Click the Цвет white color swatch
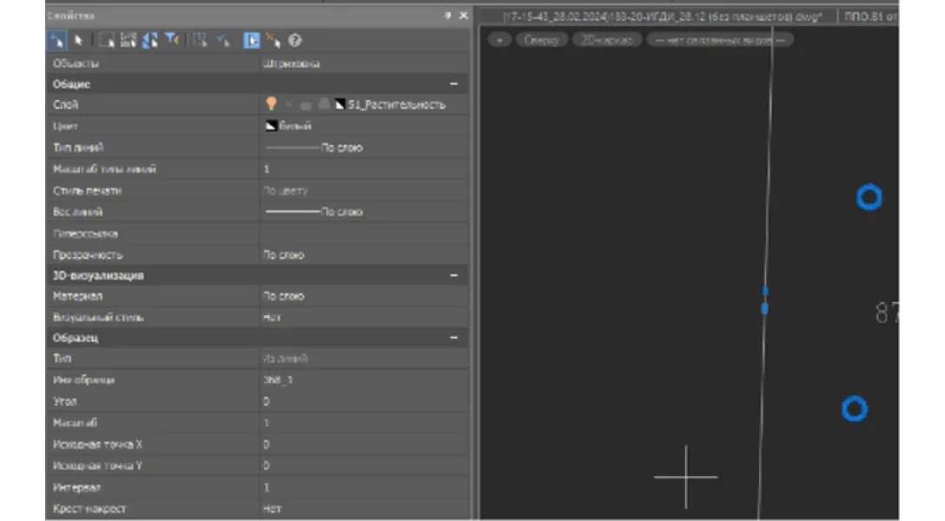Image resolution: width=945 pixels, height=521 pixels. coord(269,126)
